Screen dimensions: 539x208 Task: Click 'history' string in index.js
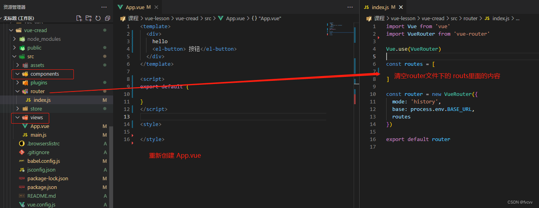point(425,101)
